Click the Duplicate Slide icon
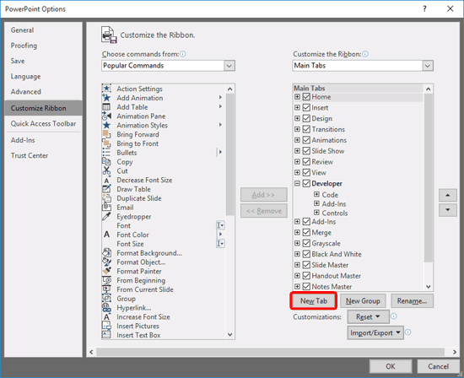 tap(106, 198)
